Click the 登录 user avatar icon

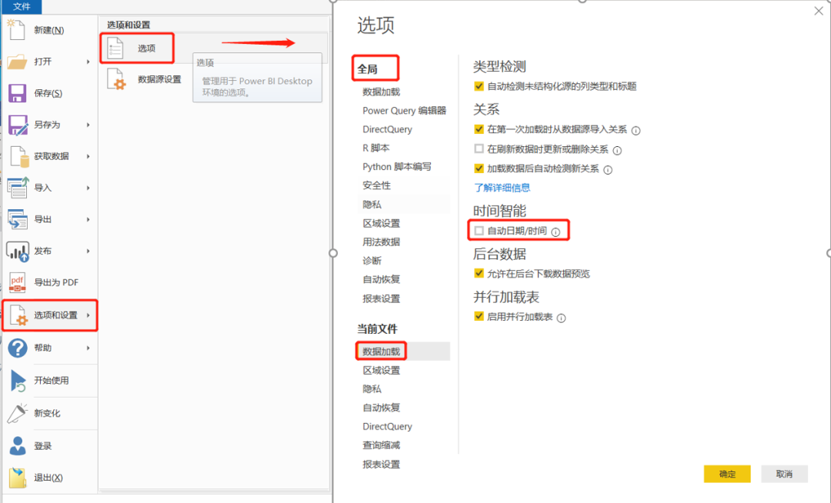(x=18, y=446)
